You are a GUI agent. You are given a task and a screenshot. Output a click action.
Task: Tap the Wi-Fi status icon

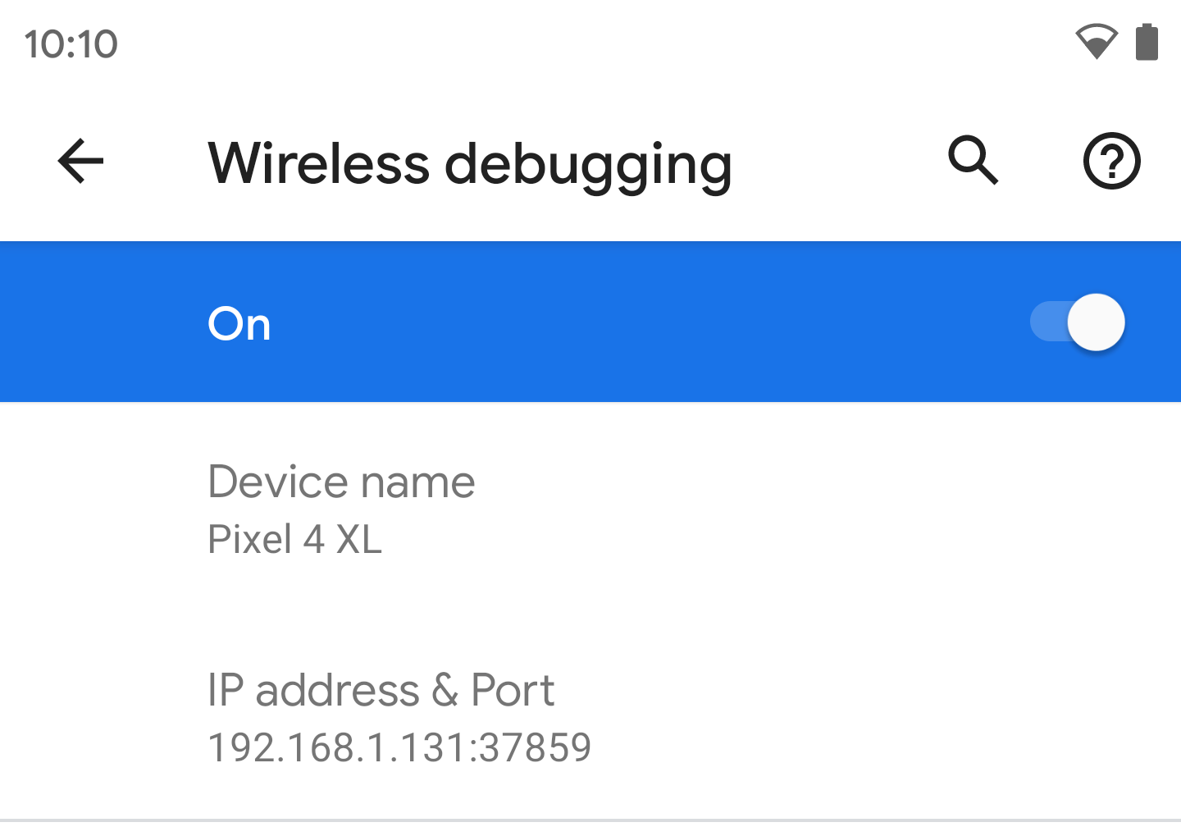click(1097, 42)
